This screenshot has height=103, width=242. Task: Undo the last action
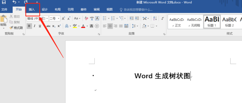tap(14, 2)
